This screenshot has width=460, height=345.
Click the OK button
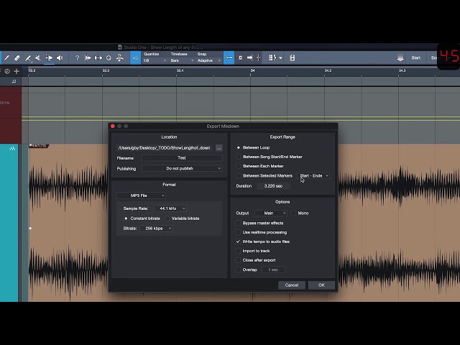321,285
